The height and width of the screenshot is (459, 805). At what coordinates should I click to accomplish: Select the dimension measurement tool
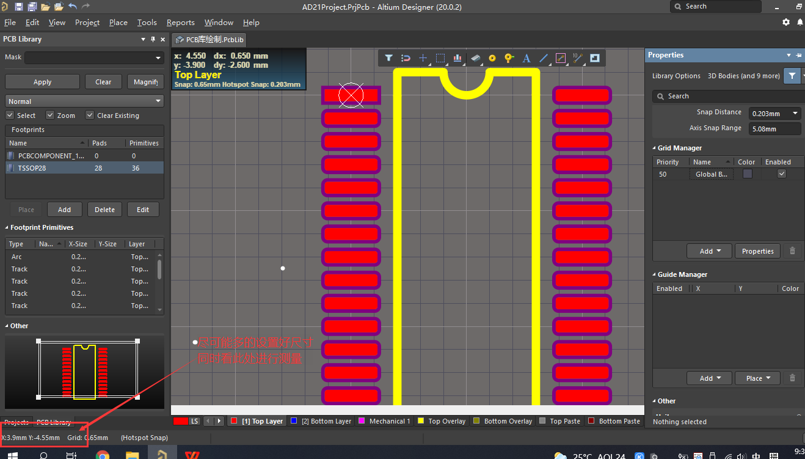click(x=578, y=58)
